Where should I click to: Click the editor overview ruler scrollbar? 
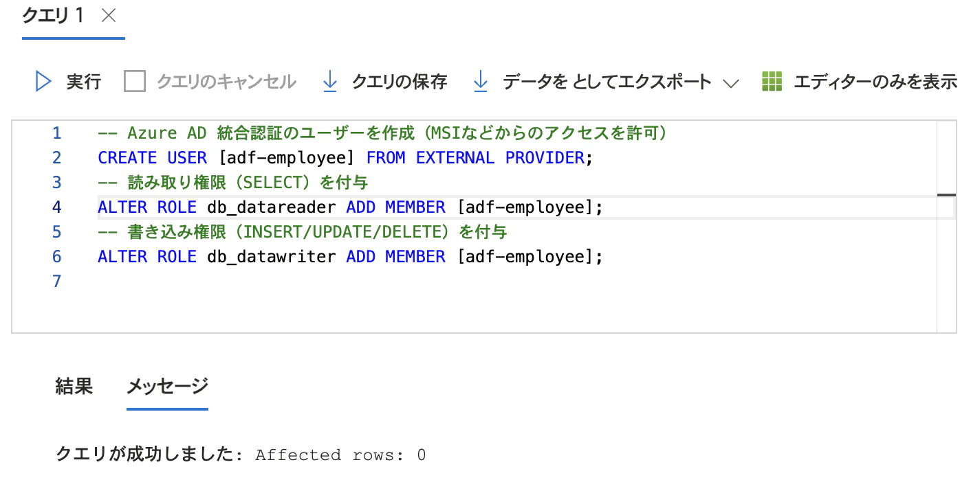click(x=946, y=227)
